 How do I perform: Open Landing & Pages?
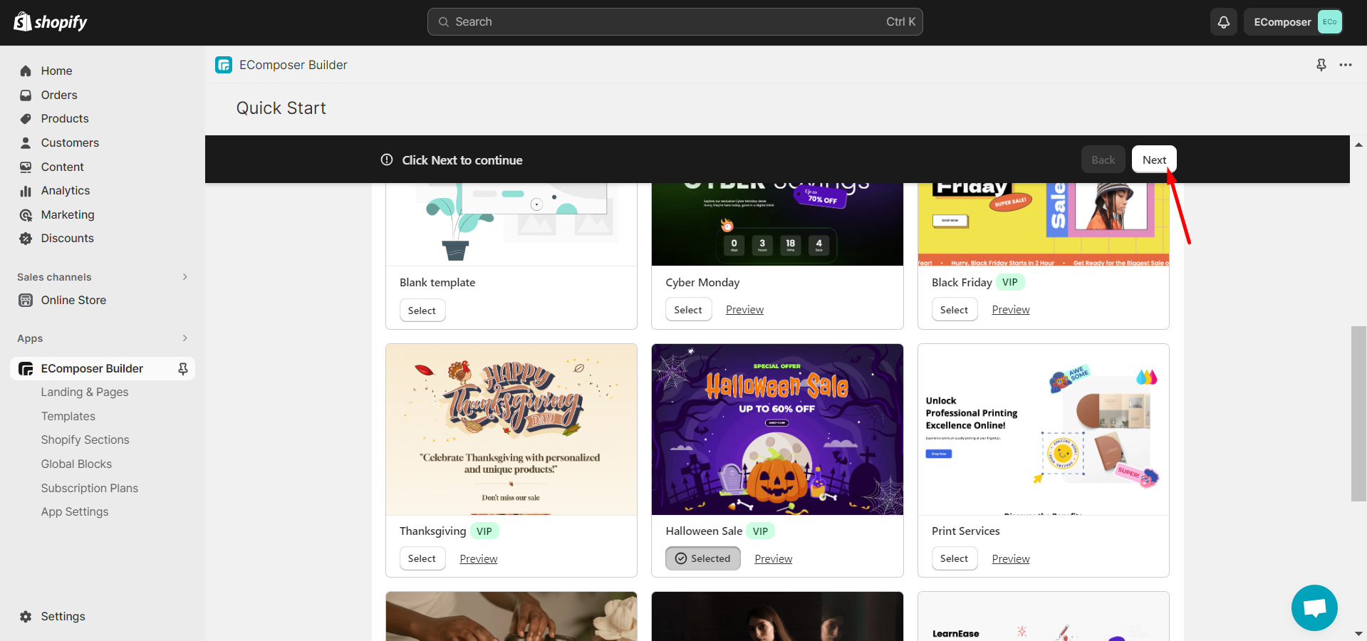[x=85, y=392]
